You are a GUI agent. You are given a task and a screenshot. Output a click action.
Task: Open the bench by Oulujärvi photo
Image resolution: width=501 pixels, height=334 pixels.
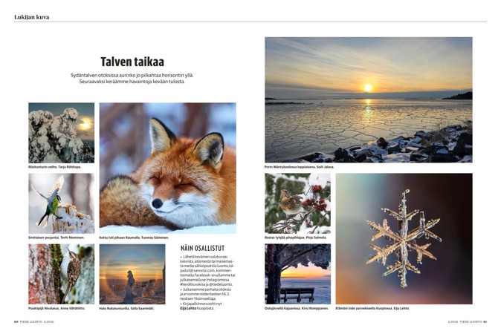(298, 274)
